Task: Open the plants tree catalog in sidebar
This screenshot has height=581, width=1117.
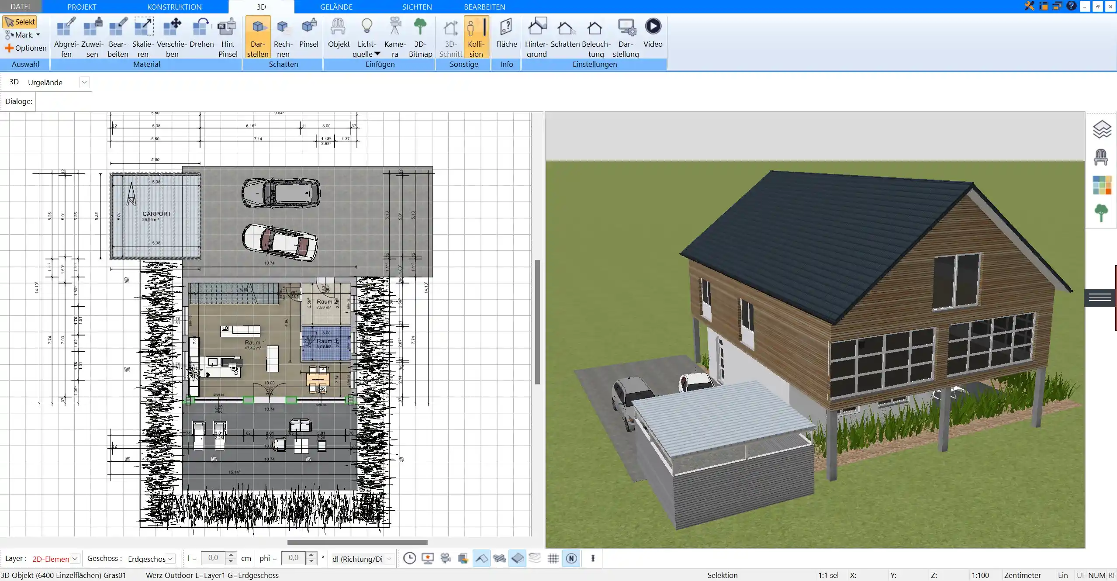Action: coord(1101,213)
